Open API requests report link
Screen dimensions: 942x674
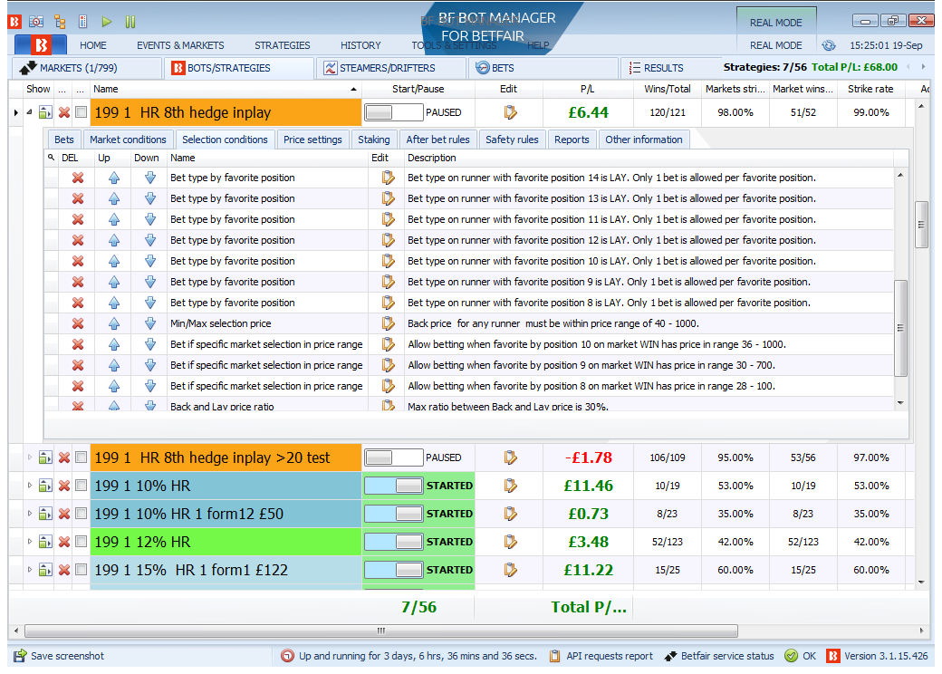[610, 656]
